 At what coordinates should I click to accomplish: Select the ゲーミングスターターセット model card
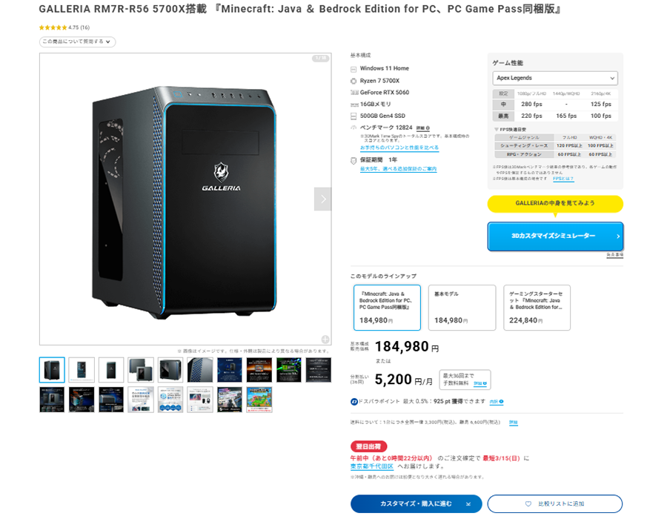535,306
